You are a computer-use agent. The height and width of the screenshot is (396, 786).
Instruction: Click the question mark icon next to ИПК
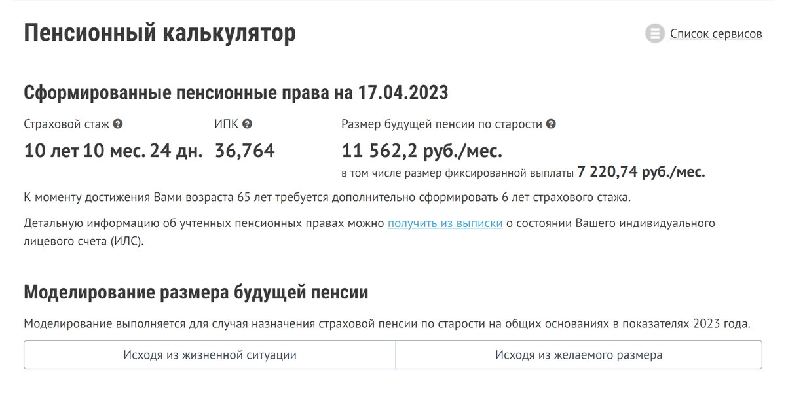(x=247, y=124)
